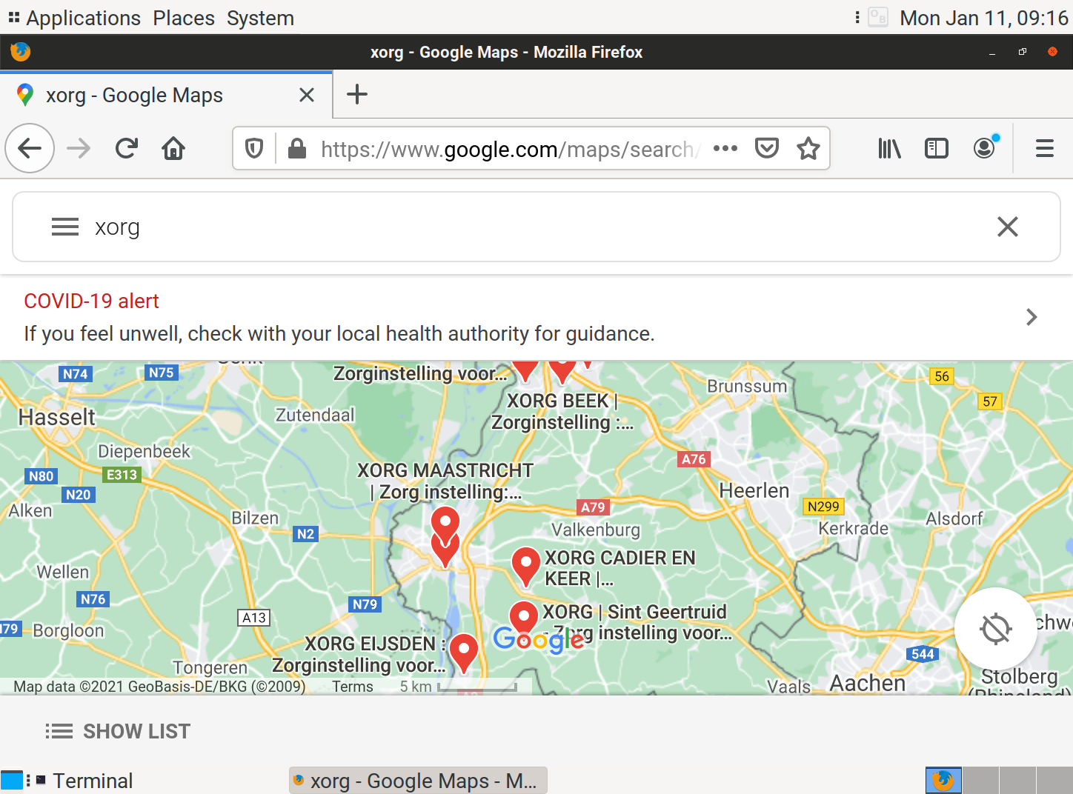Click the Aachen city label on map
The width and height of the screenshot is (1073, 794).
(868, 683)
